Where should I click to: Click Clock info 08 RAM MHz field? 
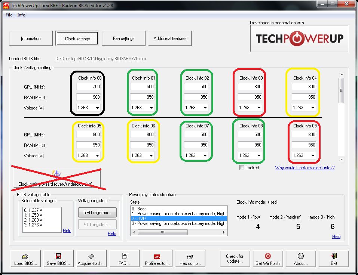click(250, 145)
